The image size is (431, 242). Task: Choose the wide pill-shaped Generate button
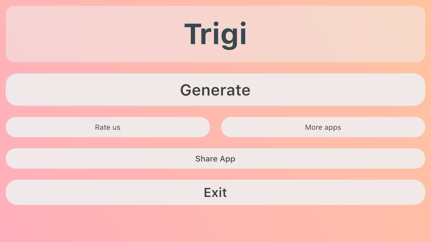pyautogui.click(x=215, y=89)
